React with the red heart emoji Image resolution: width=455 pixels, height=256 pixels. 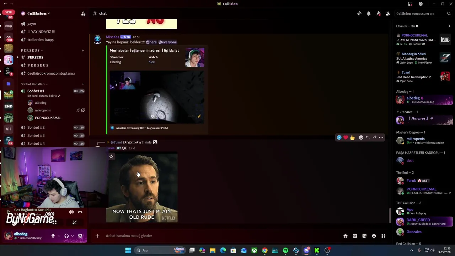[x=346, y=138]
